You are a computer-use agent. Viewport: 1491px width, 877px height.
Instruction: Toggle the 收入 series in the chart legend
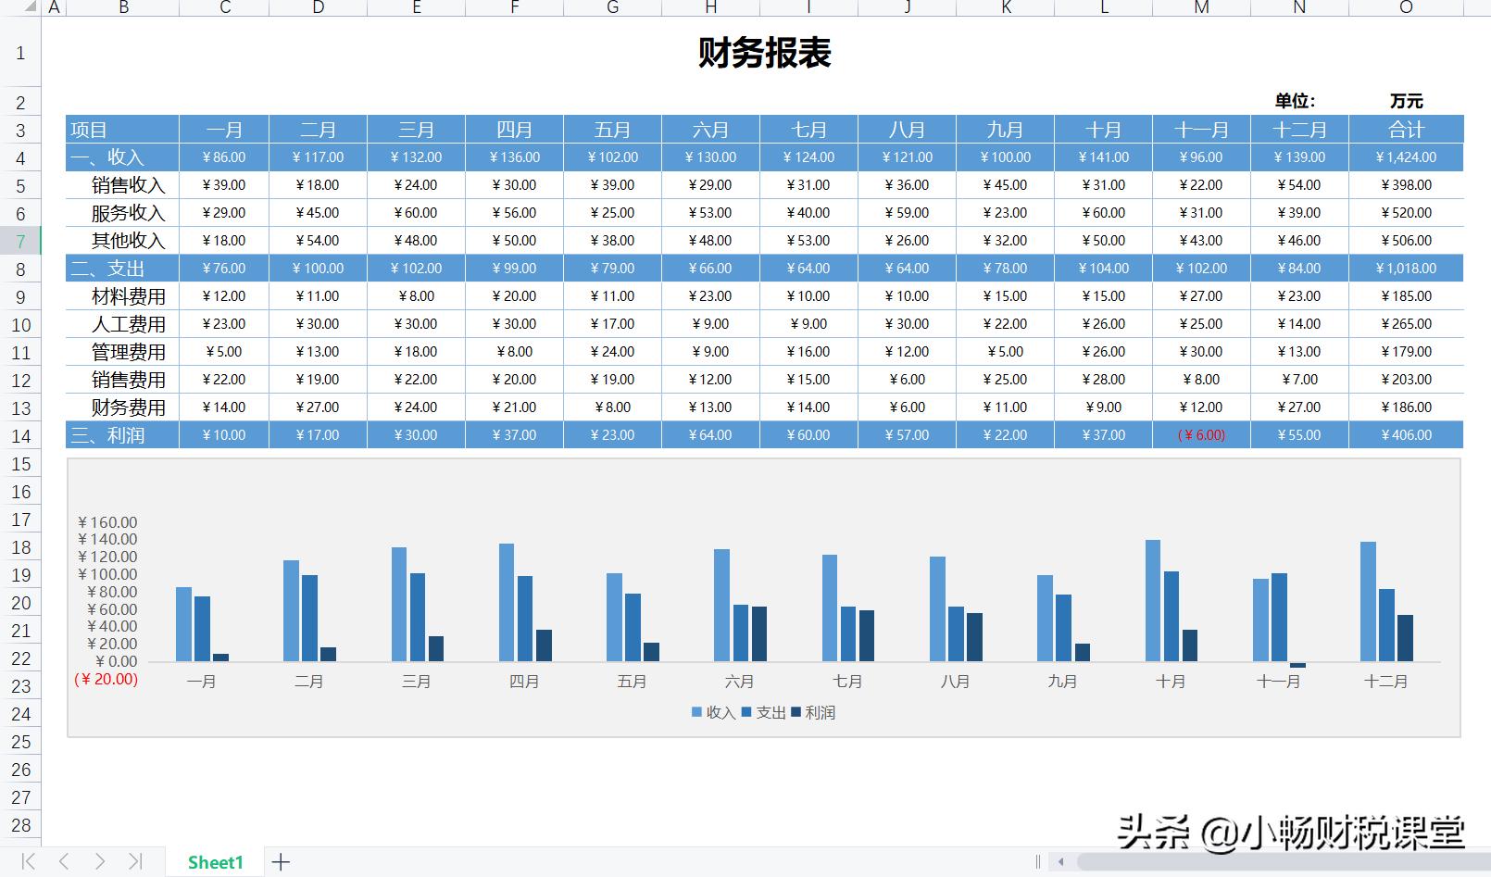[x=711, y=712]
